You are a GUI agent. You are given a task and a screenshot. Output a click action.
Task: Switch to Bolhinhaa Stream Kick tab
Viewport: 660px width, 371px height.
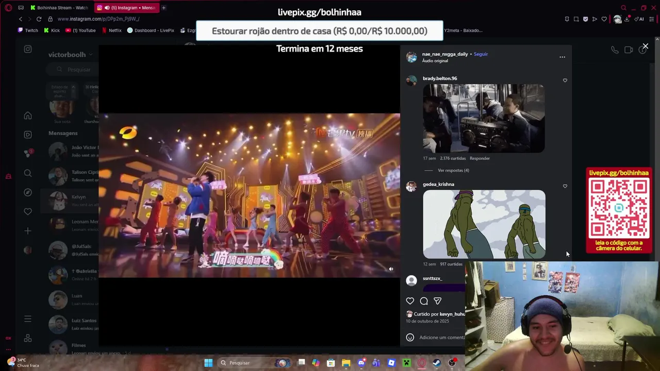[59, 8]
